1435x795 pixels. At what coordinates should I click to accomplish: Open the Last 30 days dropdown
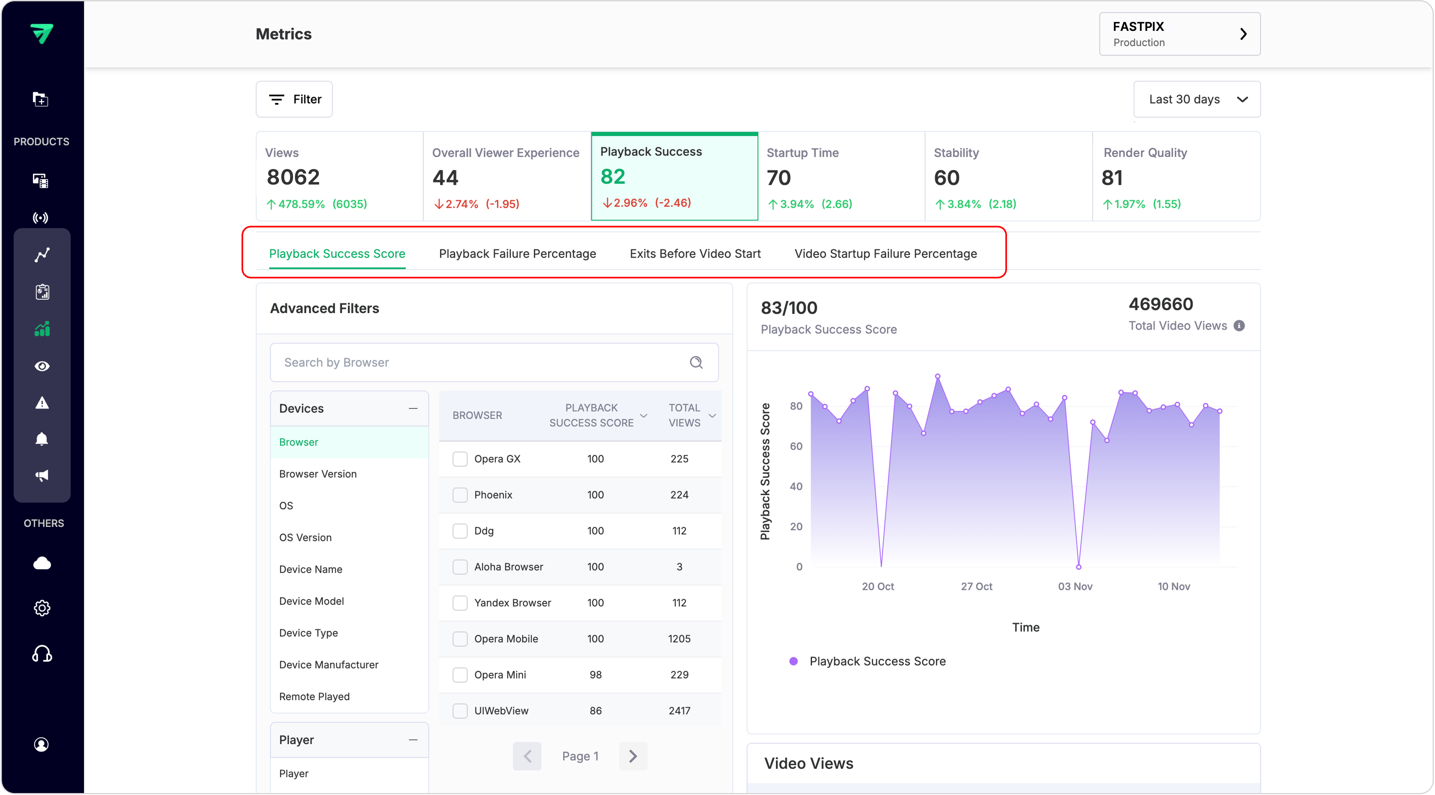1197,99
